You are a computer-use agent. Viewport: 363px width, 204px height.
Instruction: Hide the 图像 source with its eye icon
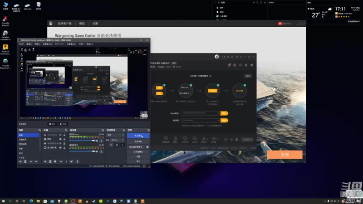coord(60,139)
